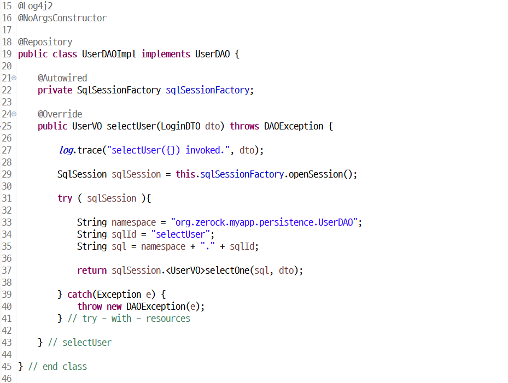Click the UserDAOImpl class name
Image resolution: width=508 pixels, height=383 pixels.
click(x=109, y=54)
